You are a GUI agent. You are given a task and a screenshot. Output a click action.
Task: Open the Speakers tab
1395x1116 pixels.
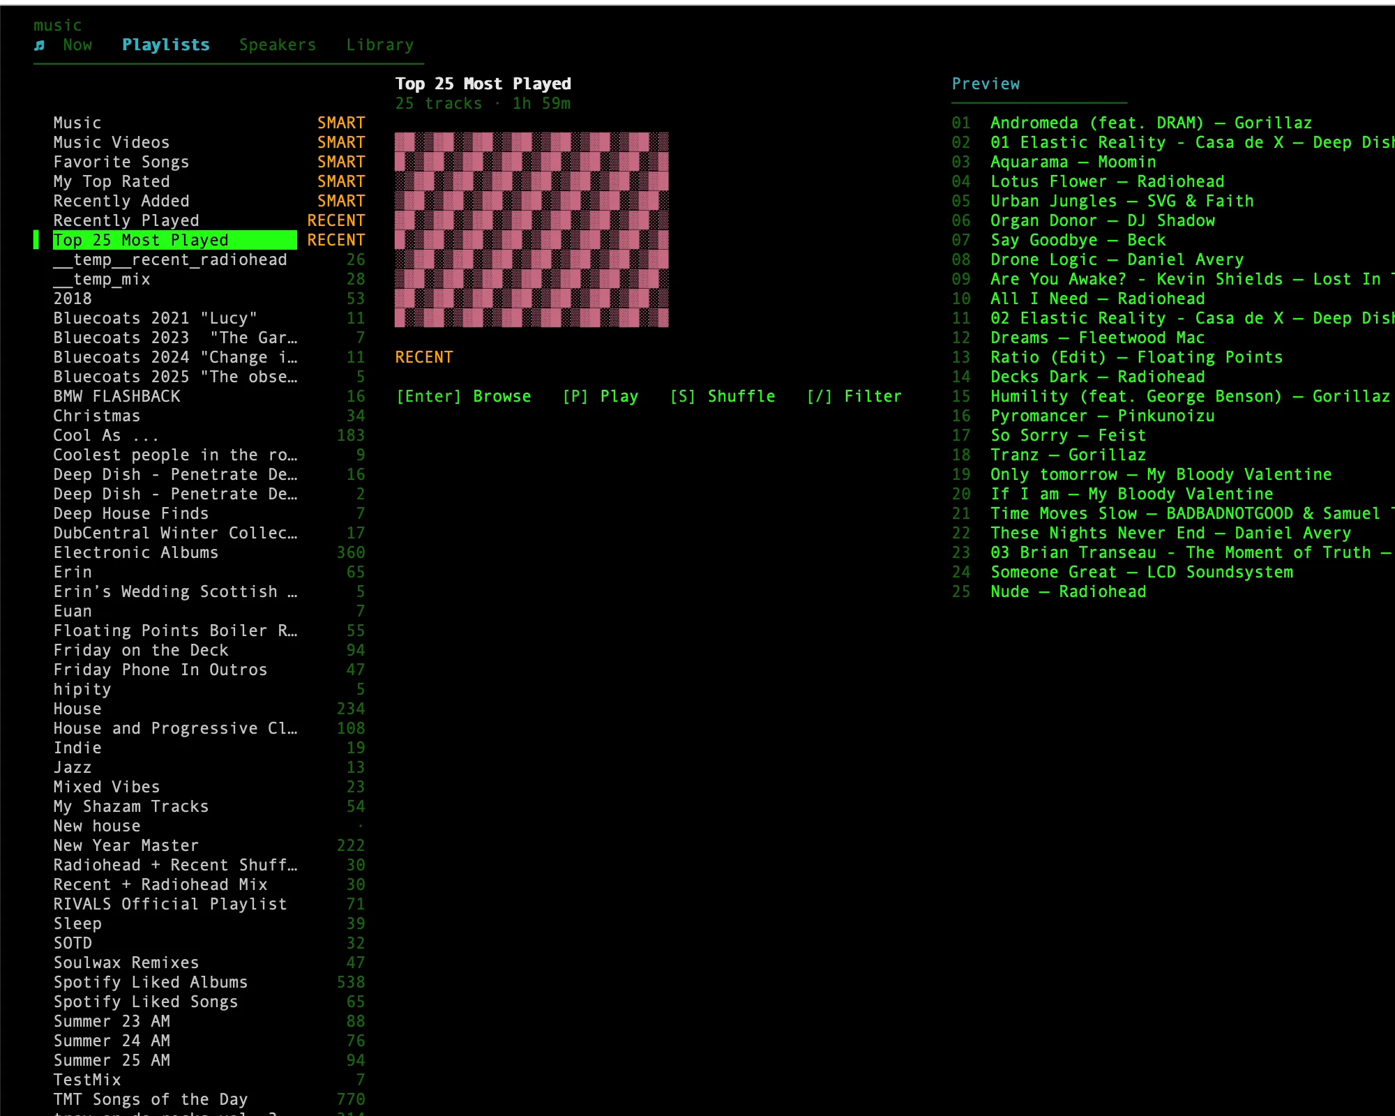pos(278,45)
